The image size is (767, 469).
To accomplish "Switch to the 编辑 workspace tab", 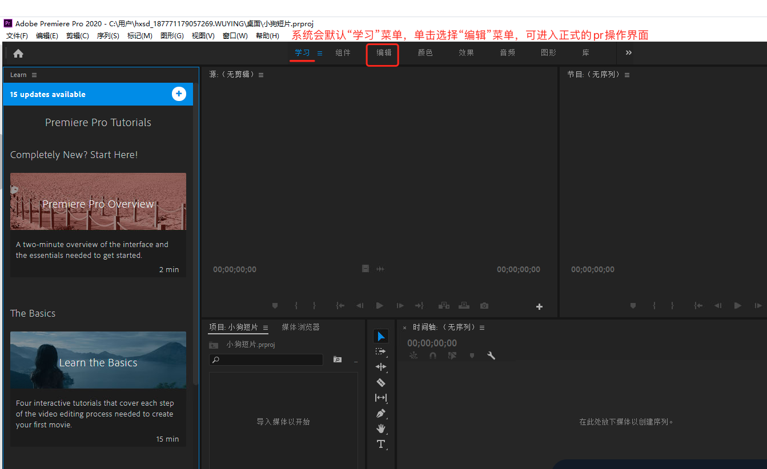I will 384,52.
